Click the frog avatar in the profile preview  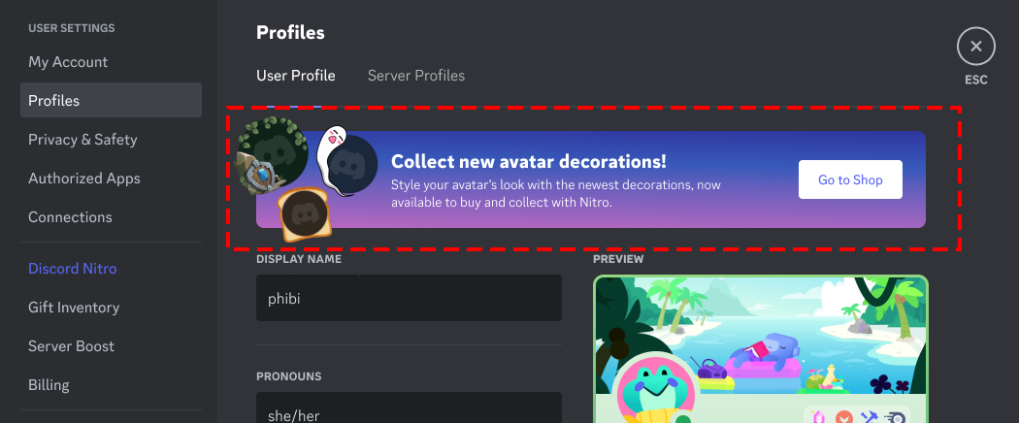click(654, 392)
